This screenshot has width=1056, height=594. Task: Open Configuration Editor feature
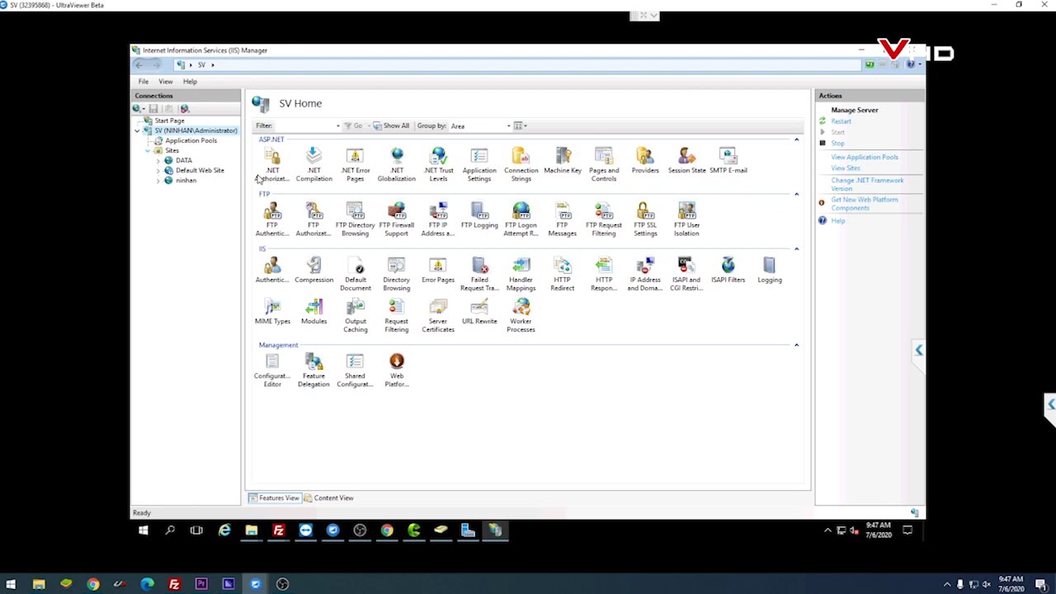[272, 370]
